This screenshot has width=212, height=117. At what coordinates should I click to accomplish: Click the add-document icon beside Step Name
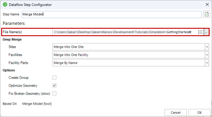207,14
